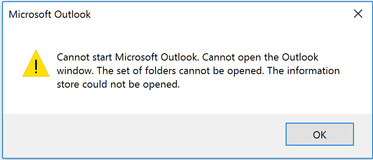The image size is (373, 160).
Task: Click the word 'Outlook' in the dialog title
Action: point(72,14)
